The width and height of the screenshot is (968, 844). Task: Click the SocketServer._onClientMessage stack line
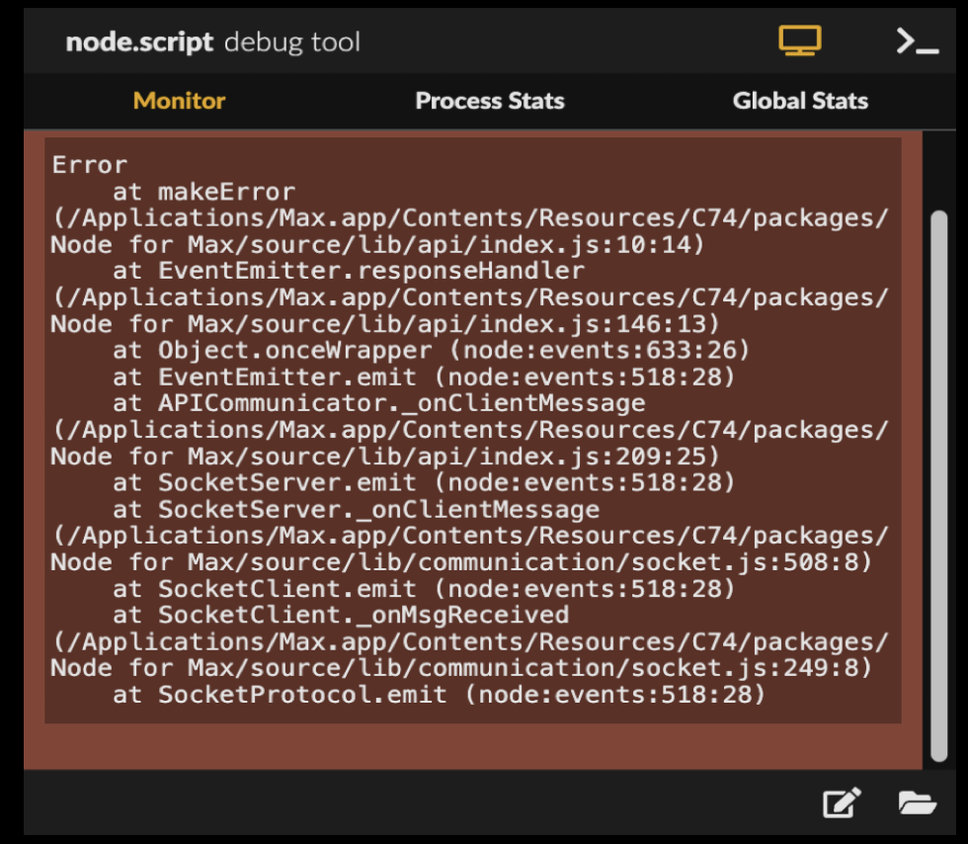click(x=357, y=510)
